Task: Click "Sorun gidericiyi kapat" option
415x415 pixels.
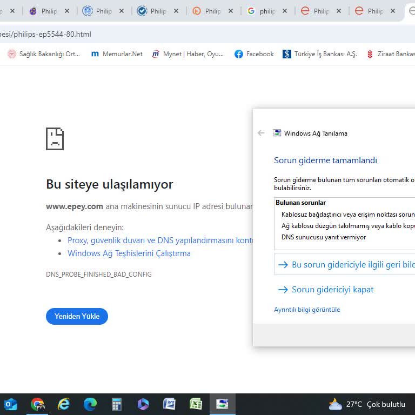Action: [326, 290]
